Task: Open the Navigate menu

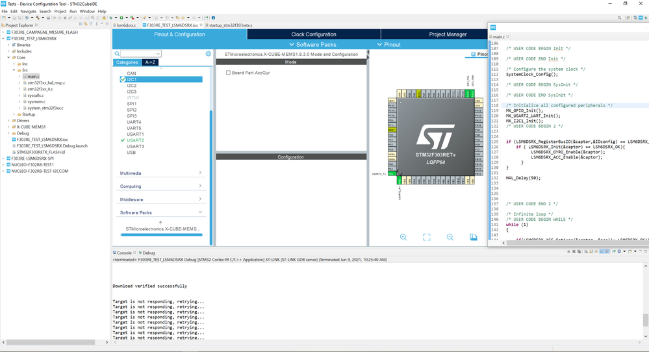Action: coord(28,11)
